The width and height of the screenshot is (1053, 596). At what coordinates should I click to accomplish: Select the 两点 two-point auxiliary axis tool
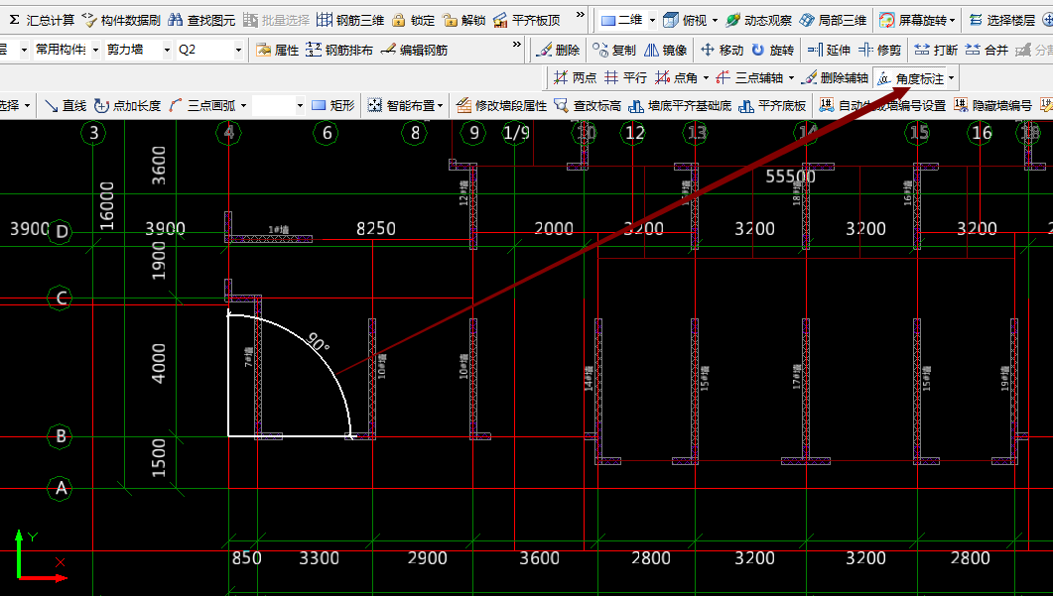pos(575,78)
